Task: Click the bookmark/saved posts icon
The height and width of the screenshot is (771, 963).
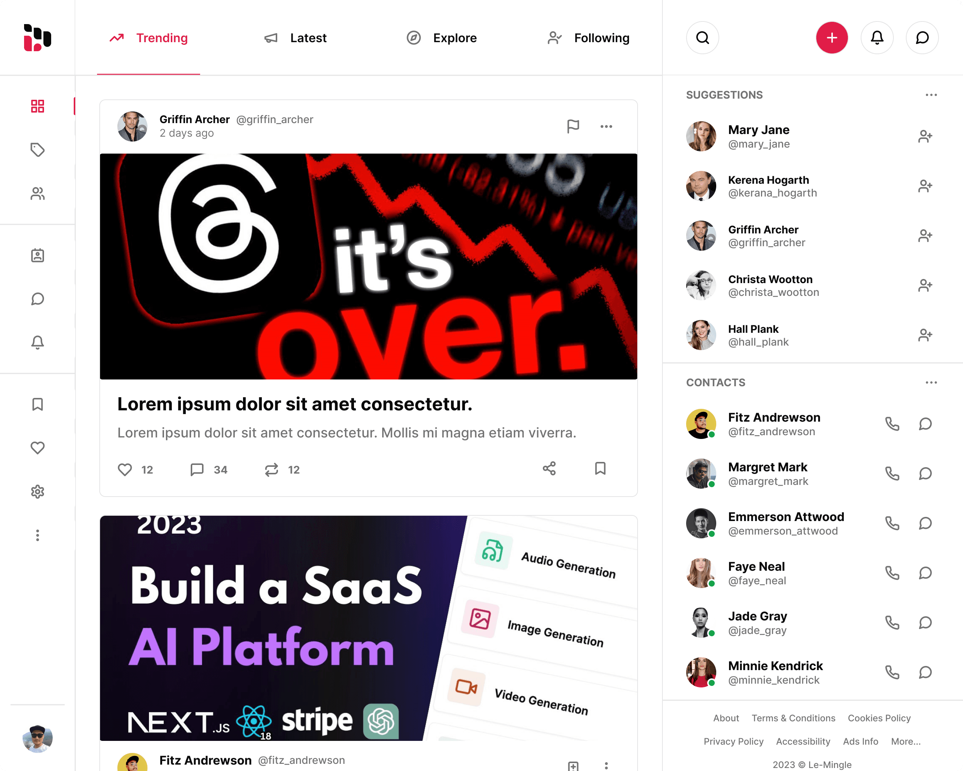Action: [x=37, y=404]
